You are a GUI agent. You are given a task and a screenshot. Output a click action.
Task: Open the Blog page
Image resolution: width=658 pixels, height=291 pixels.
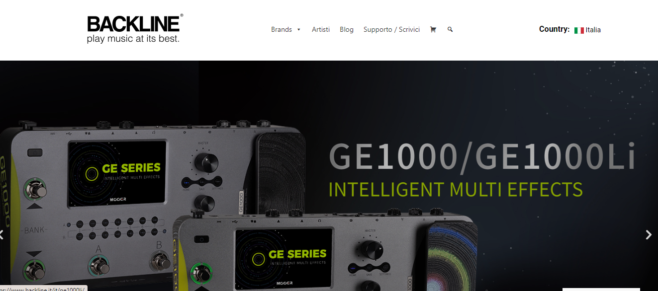(347, 30)
